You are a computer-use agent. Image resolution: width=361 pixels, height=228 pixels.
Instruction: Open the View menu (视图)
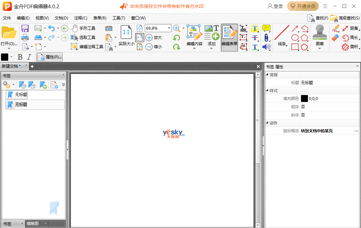click(42, 18)
